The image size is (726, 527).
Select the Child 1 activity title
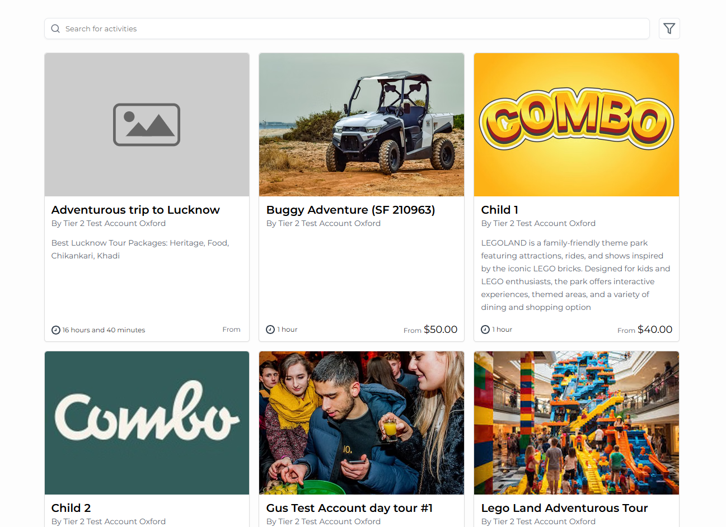(499, 210)
